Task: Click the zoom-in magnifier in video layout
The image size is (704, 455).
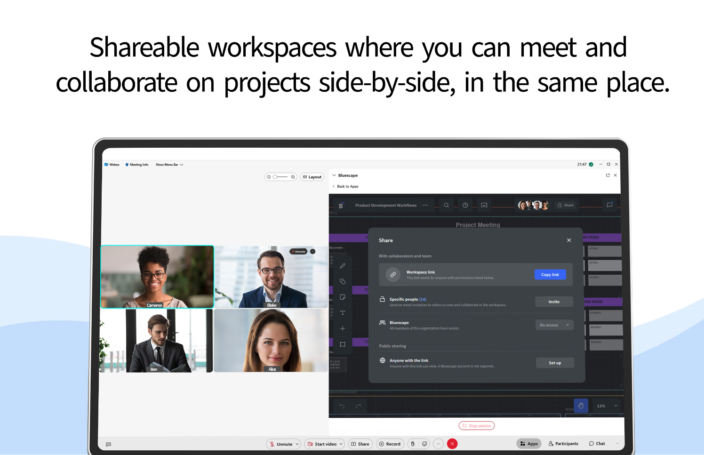Action: pyautogui.click(x=293, y=177)
